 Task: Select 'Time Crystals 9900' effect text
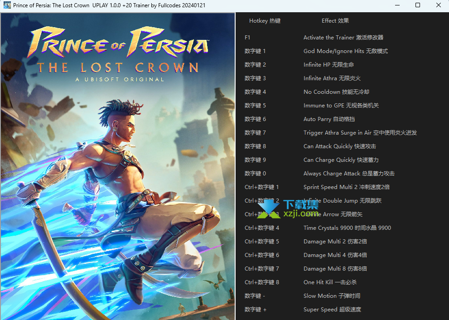point(328,228)
